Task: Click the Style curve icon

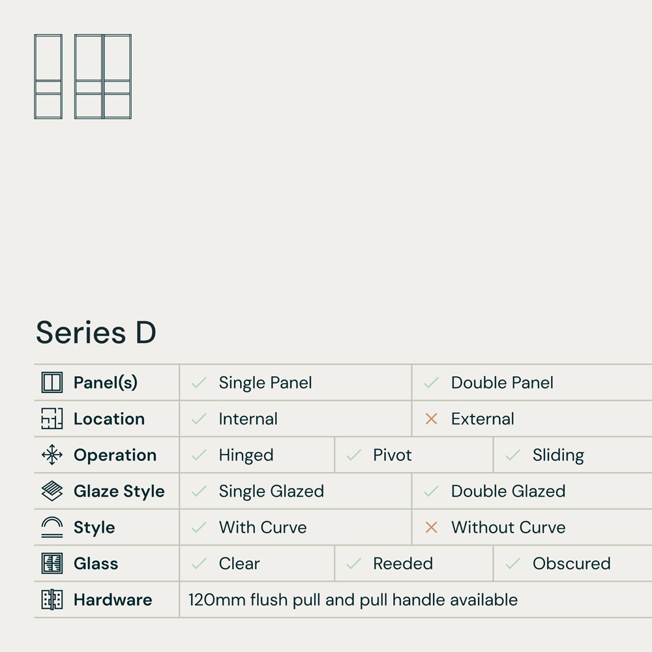Action: pyautogui.click(x=52, y=527)
